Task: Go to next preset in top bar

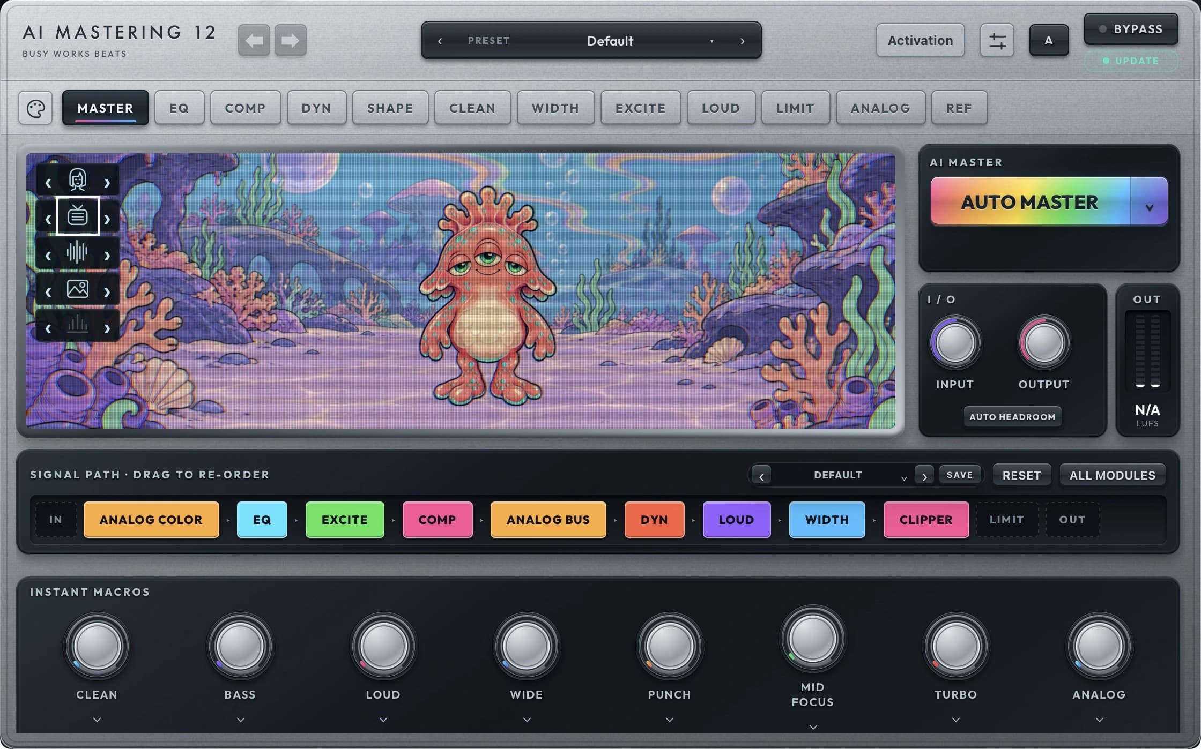Action: 743,41
